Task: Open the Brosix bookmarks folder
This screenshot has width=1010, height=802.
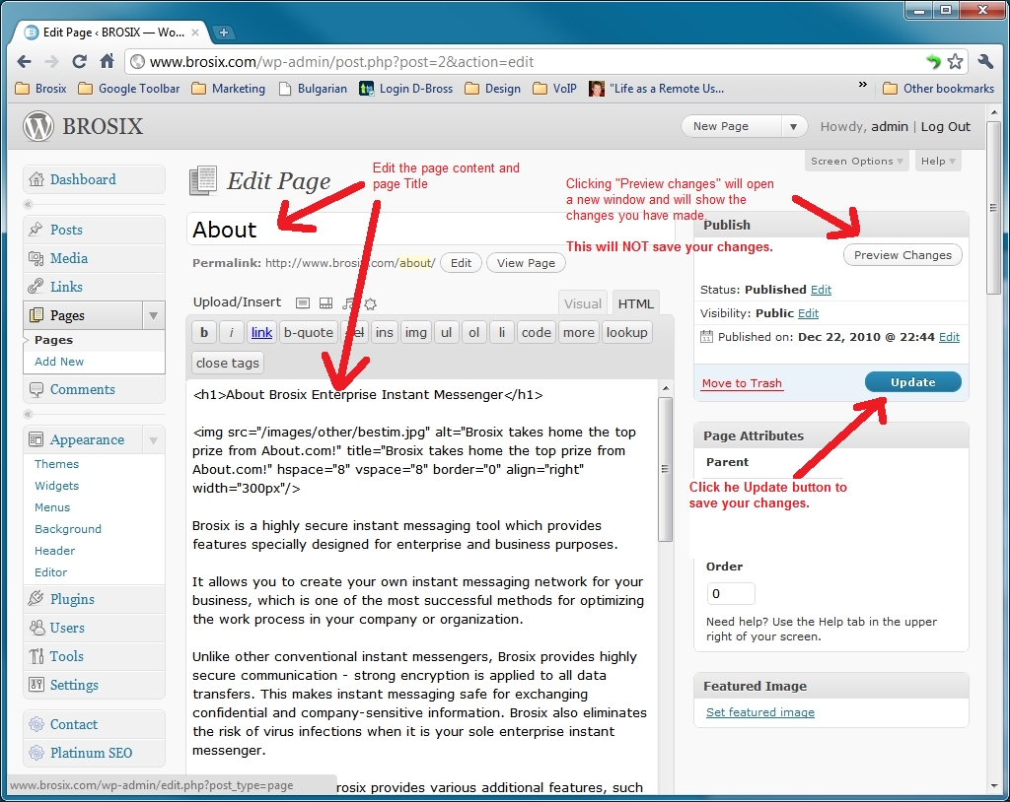Action: tap(41, 89)
